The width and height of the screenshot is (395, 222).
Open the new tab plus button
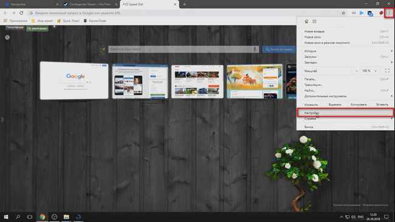point(184,4)
